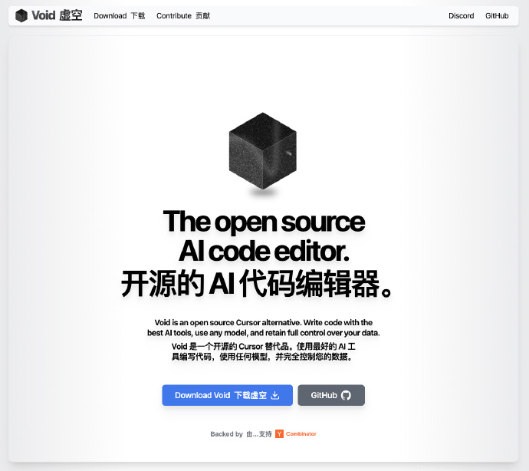Click the "best AI tools, use any model" line
Screen dimensions: 529x471
(264, 333)
